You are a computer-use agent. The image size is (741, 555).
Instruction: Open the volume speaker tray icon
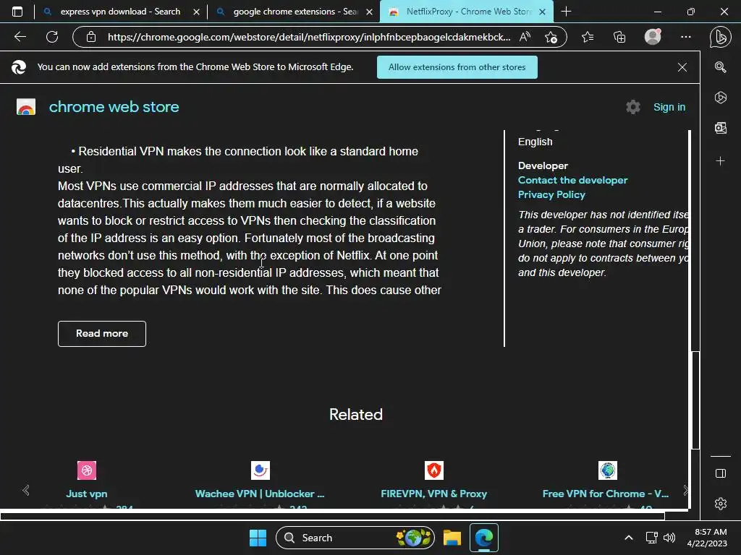click(669, 538)
